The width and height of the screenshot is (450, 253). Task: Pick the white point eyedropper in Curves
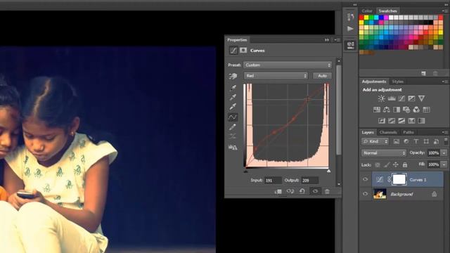point(233,107)
